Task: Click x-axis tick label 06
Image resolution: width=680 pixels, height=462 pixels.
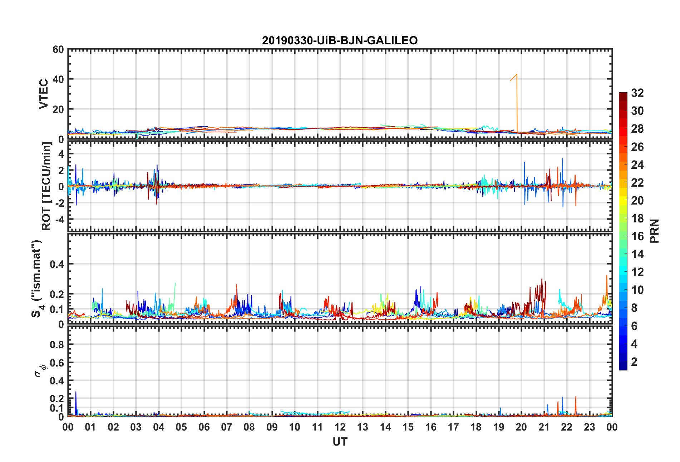Action: click(204, 427)
